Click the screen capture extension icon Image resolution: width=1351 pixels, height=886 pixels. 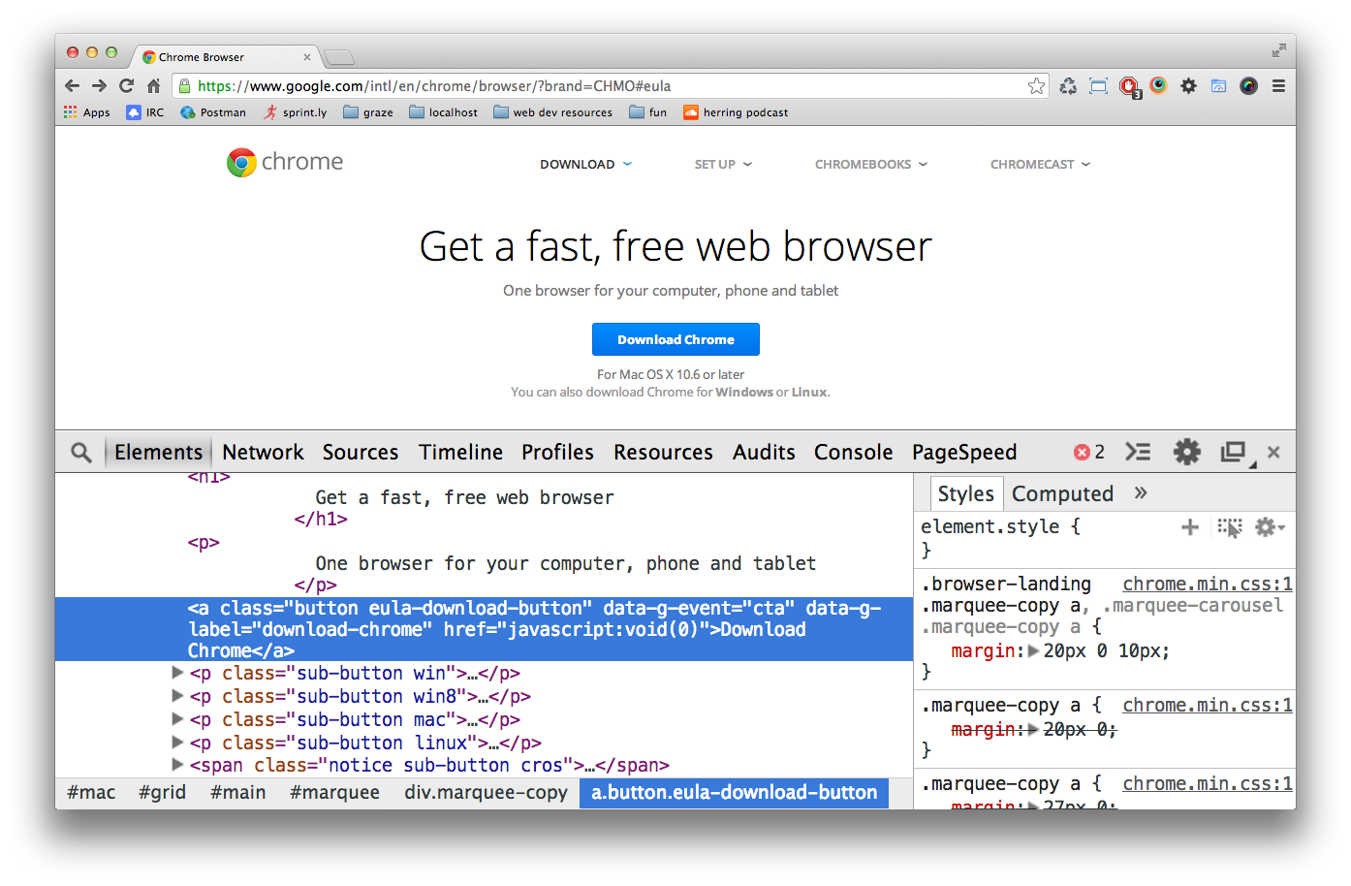click(1098, 86)
